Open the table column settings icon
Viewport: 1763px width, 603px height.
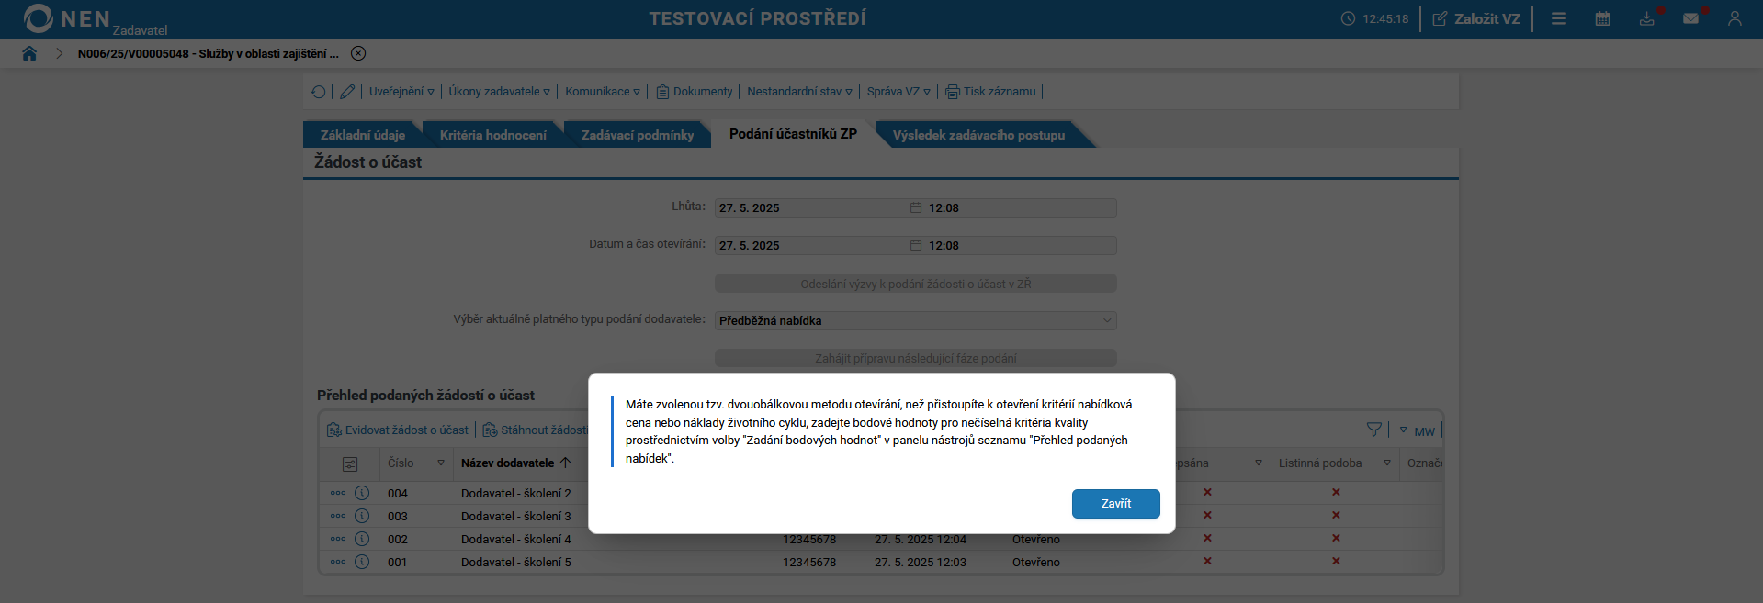(x=350, y=464)
